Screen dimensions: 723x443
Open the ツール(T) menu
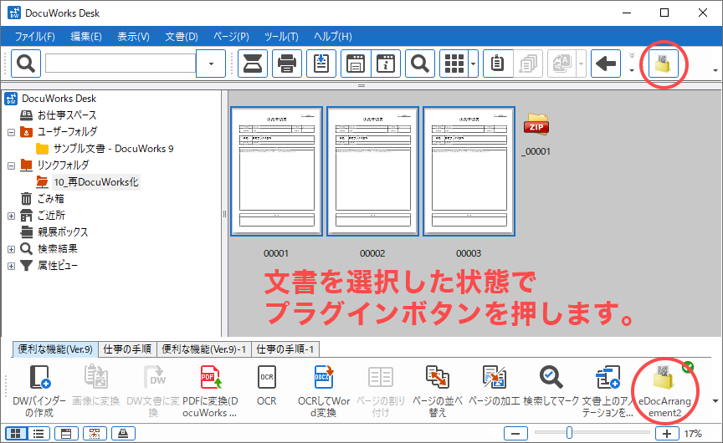click(281, 37)
